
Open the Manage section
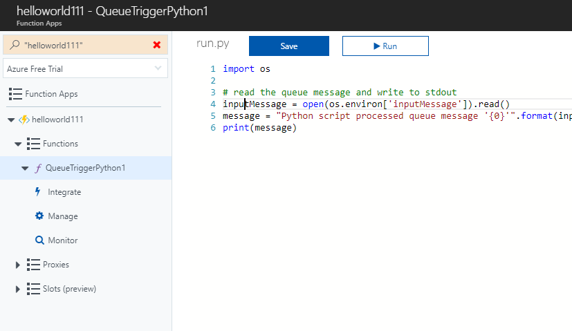[x=63, y=216]
